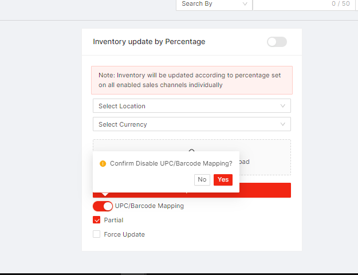Screen dimensions: 358x275
Task: Enable the Inventory update by Percentage switch
Action: (277, 42)
